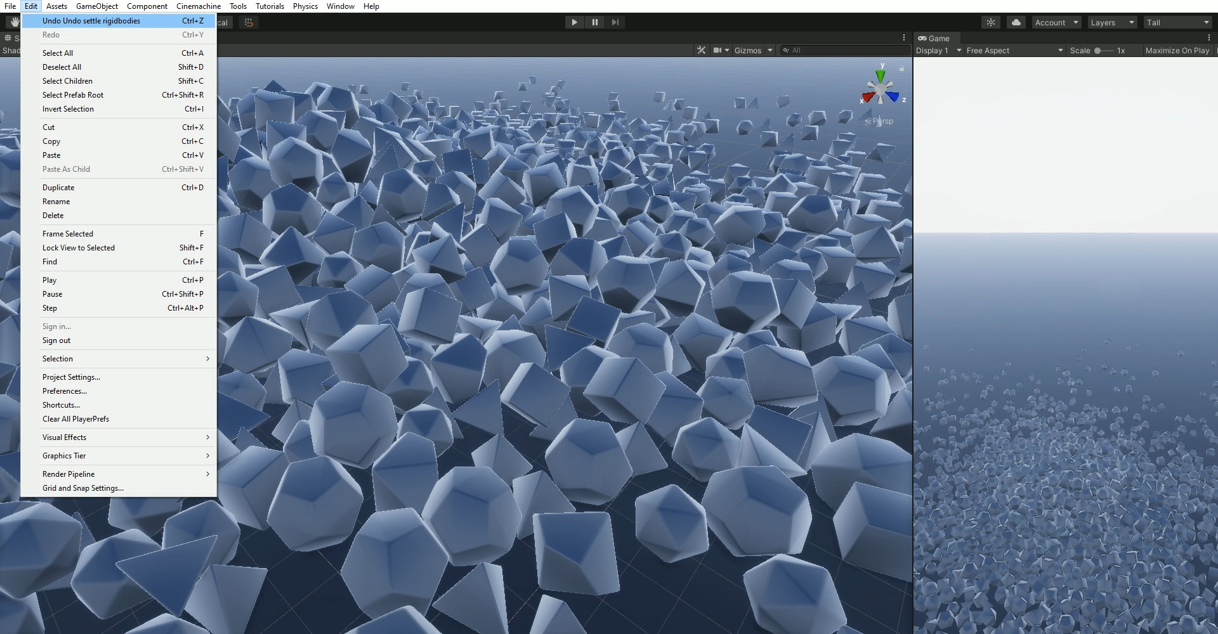Open the Game view more options menu

click(1209, 37)
